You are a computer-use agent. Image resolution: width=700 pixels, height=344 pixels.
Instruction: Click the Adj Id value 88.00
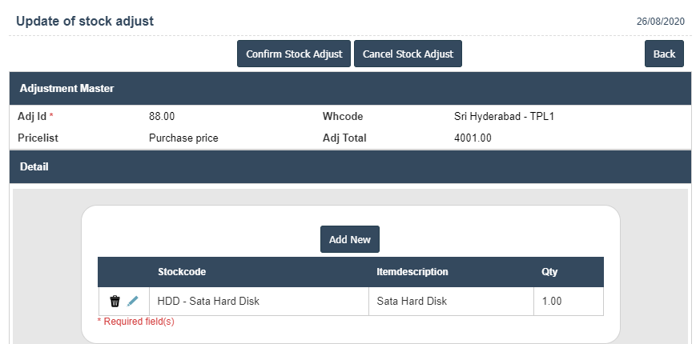click(162, 117)
